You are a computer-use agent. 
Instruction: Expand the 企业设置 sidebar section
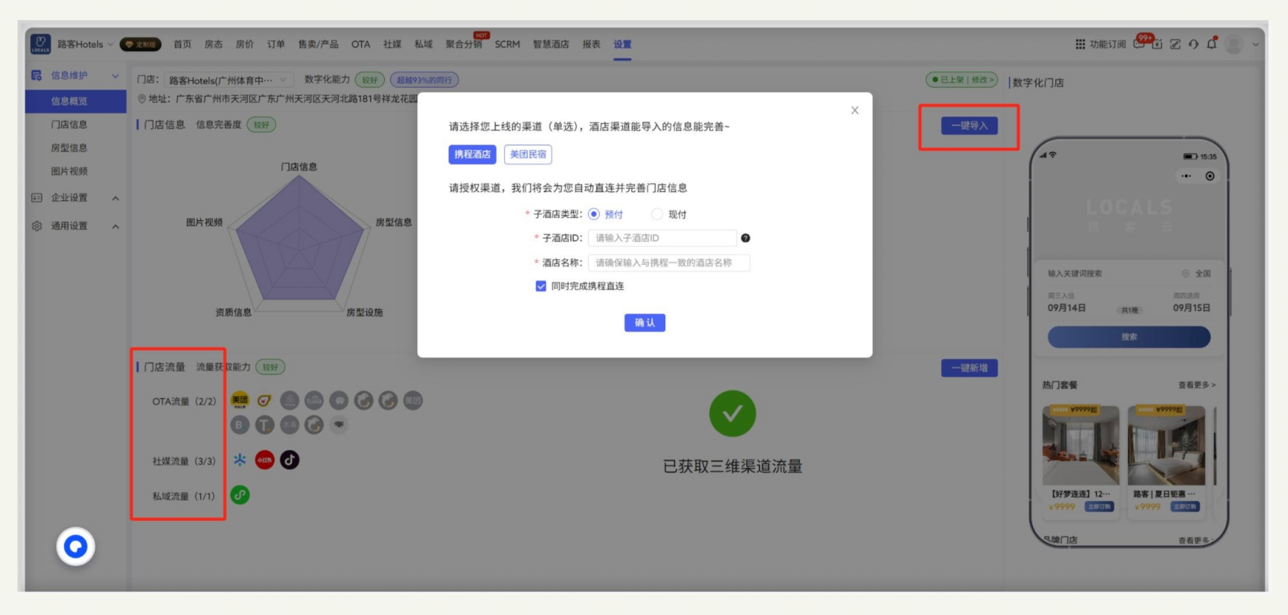click(115, 198)
